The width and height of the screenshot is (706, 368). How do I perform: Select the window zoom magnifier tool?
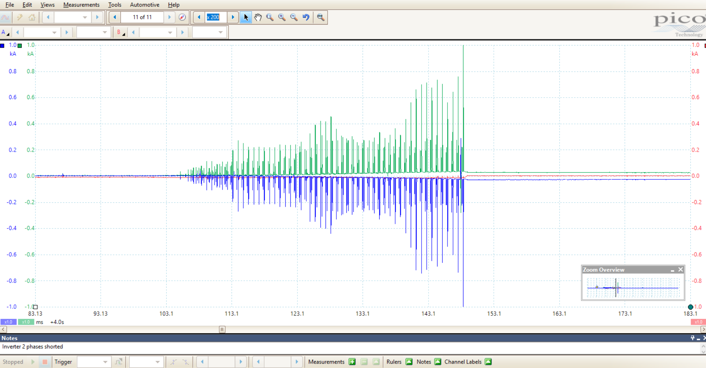click(x=270, y=17)
